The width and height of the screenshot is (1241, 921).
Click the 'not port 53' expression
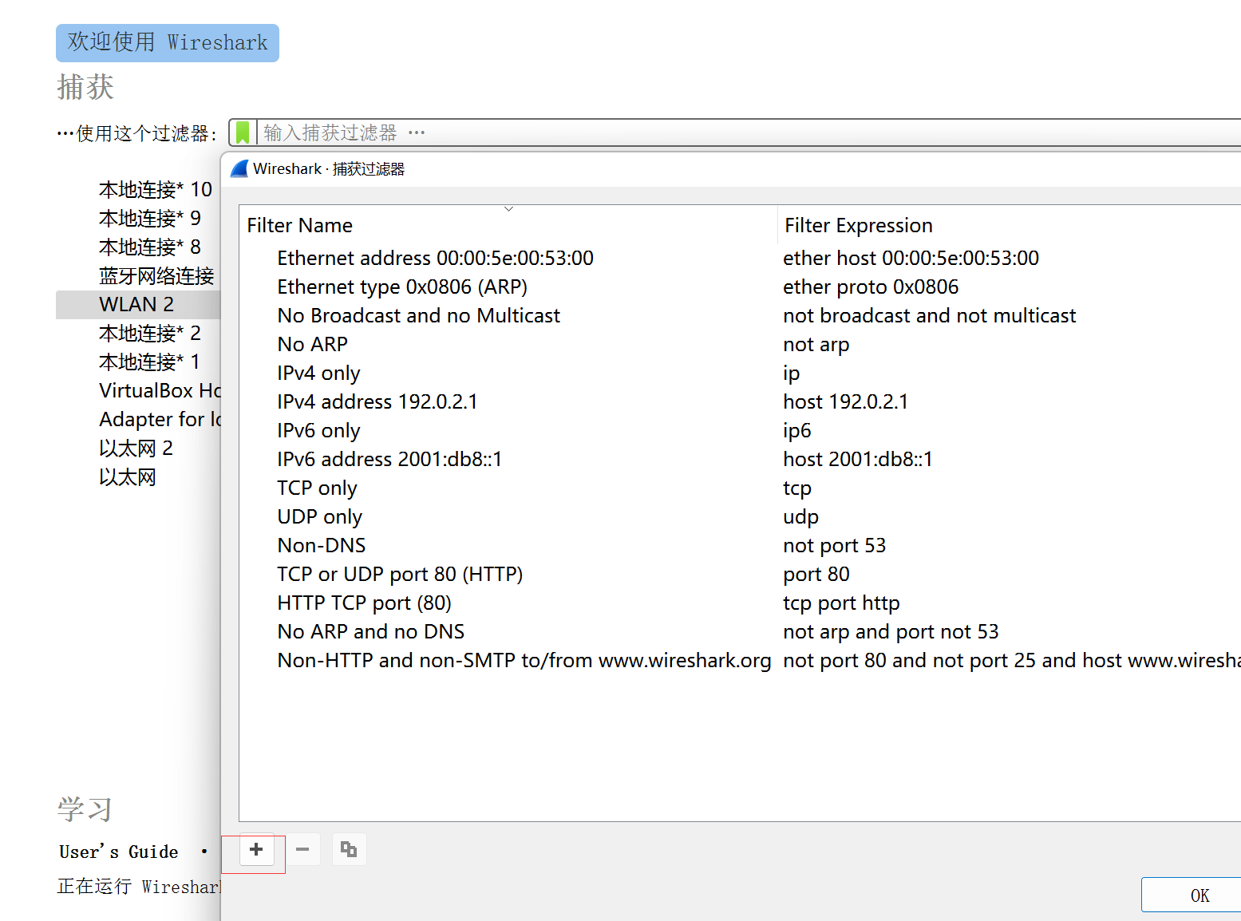coord(835,545)
